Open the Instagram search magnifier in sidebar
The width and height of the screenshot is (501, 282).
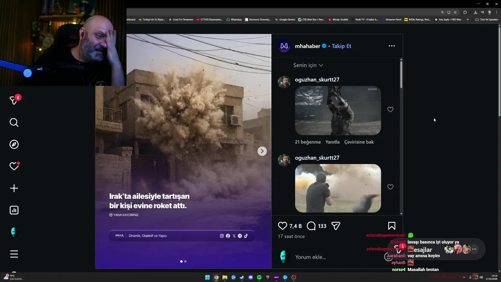14,123
